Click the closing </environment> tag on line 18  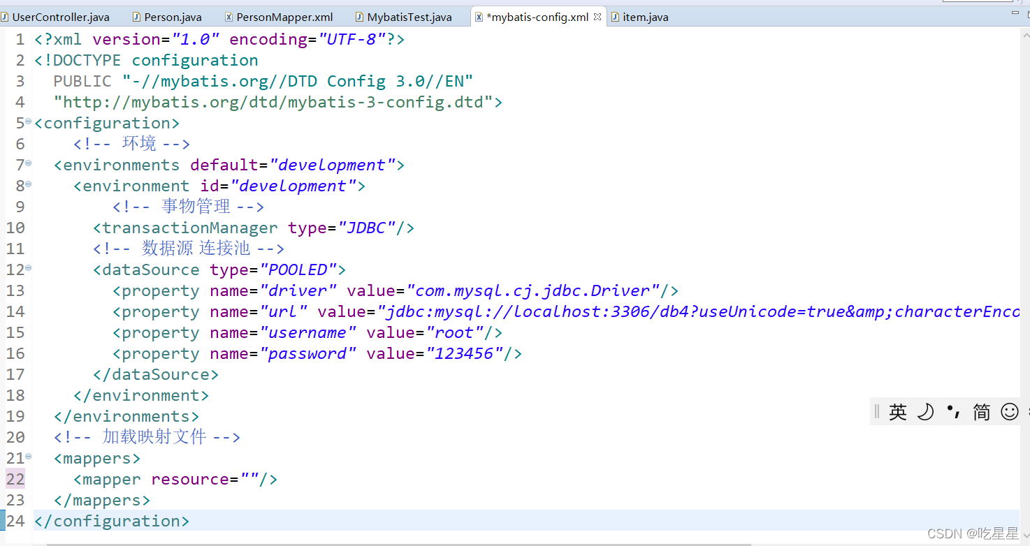[x=141, y=395]
